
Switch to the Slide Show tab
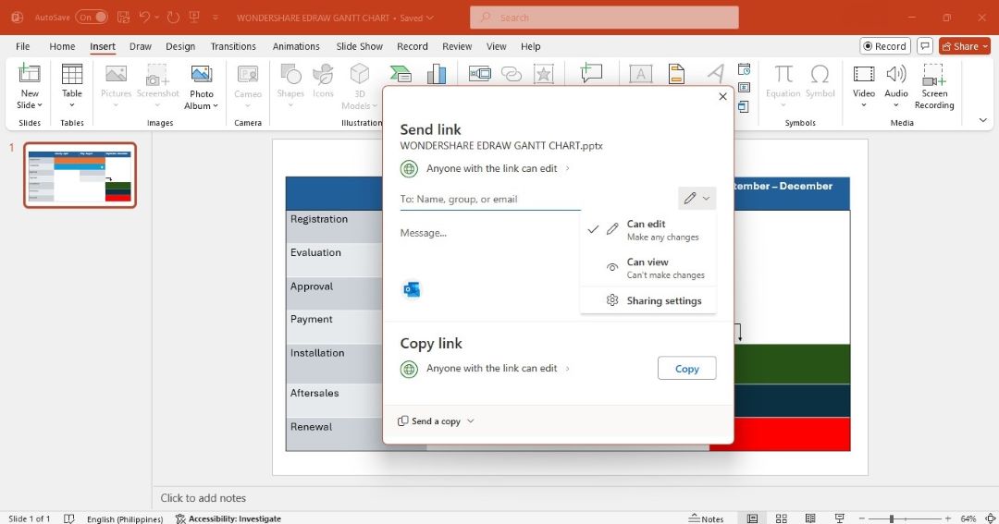[359, 46]
